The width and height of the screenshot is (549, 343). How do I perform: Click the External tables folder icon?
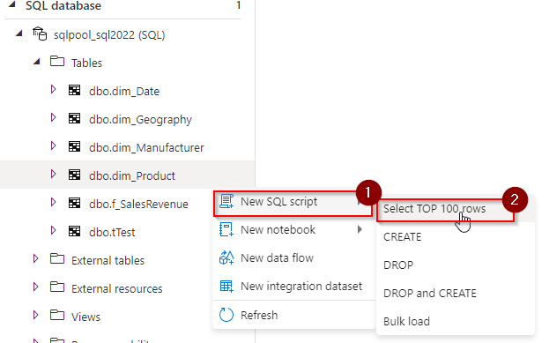pyautogui.click(x=57, y=259)
